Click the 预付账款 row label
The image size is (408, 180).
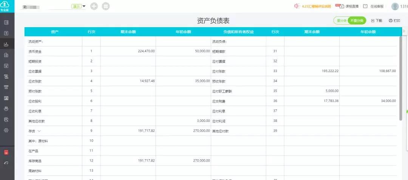tap(35, 91)
